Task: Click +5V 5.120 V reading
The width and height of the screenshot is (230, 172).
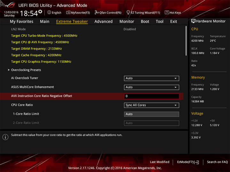Action: (x=214, y=125)
